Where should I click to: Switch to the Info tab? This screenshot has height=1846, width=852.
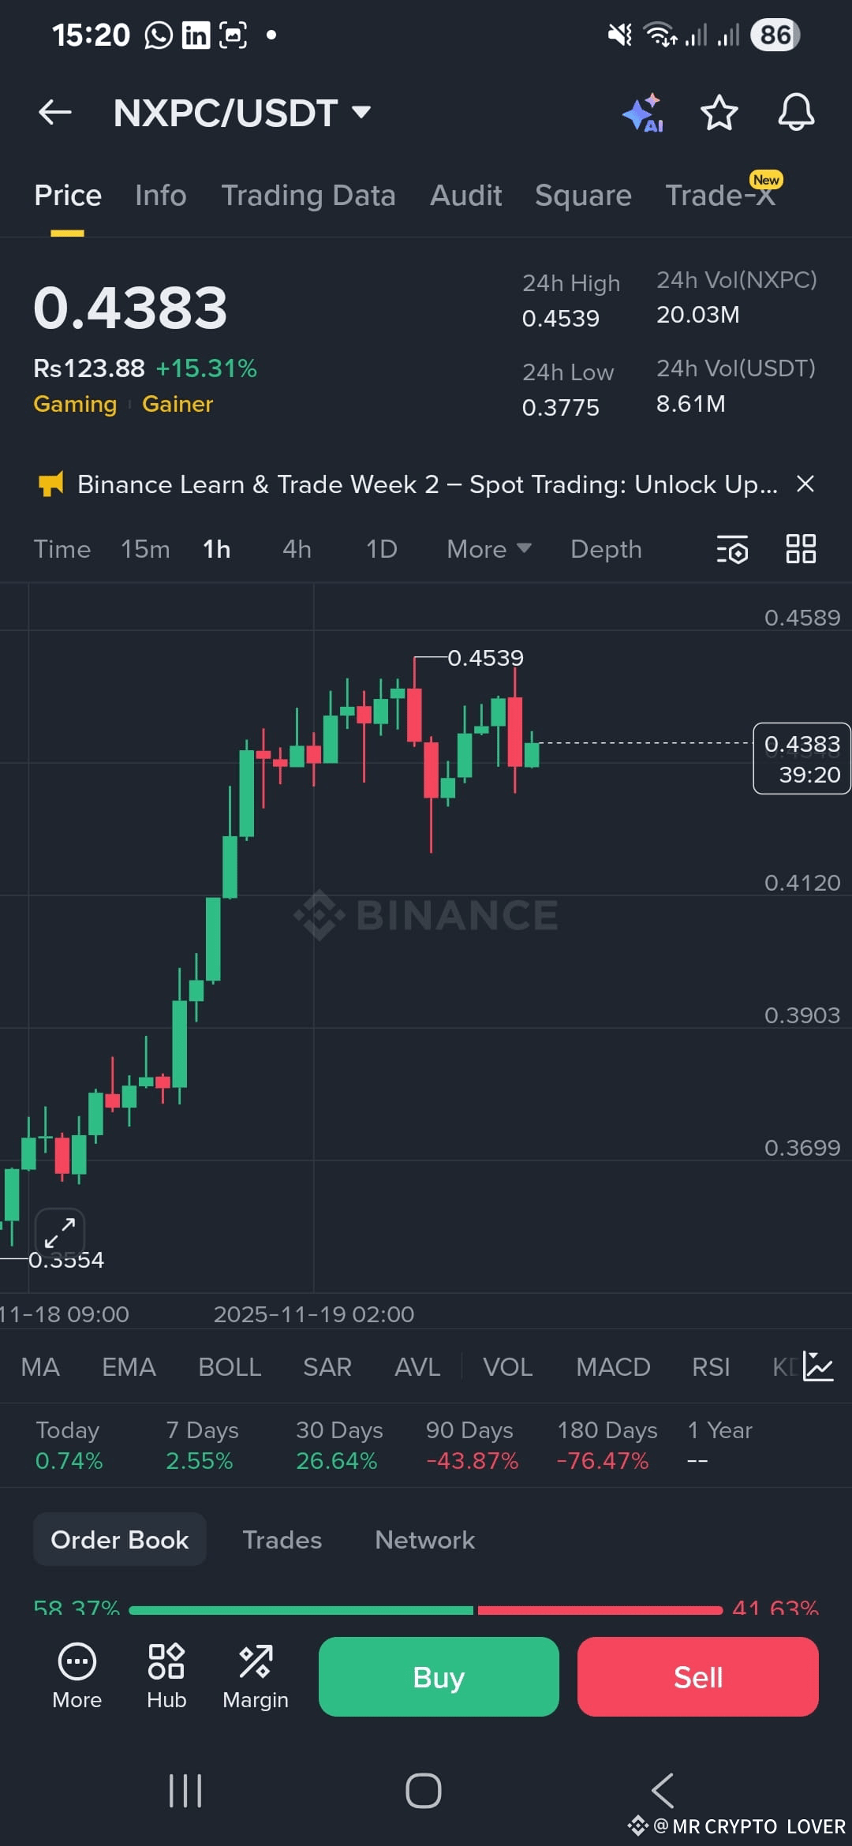tap(160, 196)
